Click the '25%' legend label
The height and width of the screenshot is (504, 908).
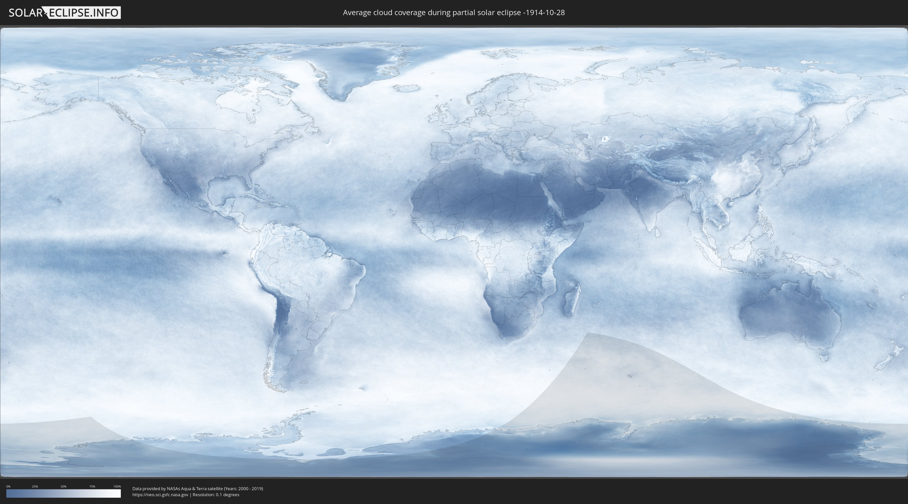coord(35,486)
